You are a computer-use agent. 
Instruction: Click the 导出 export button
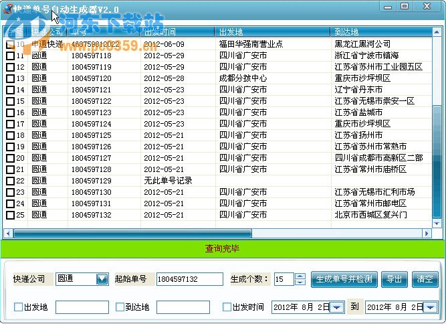[x=395, y=279]
